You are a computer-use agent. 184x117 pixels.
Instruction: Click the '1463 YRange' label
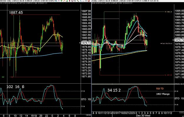pos(163,94)
